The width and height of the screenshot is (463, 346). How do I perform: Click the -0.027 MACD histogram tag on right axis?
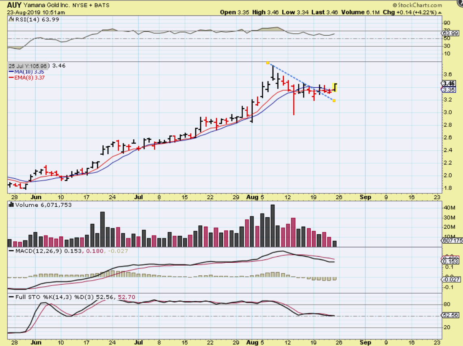tap(451, 279)
